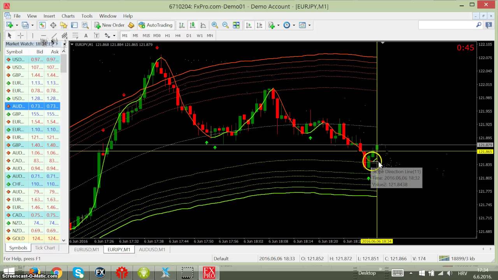
Task: Select the M15 timeframe
Action: [x=146, y=35]
